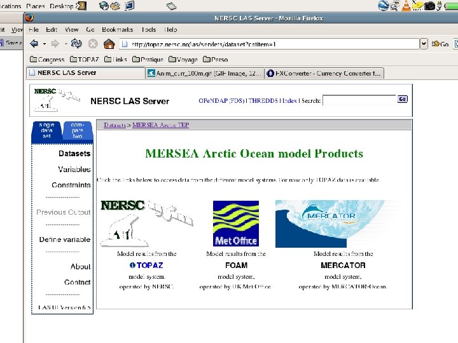The height and width of the screenshot is (343, 458).
Task: Click the Go button beside address bar
Action: tap(440, 44)
